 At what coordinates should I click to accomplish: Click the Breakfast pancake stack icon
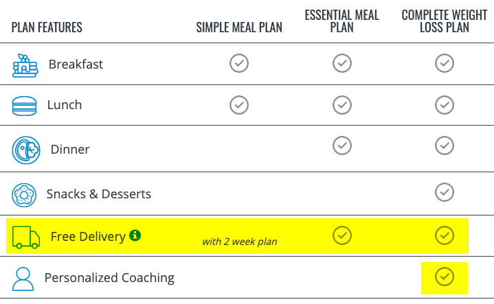pyautogui.click(x=25, y=65)
